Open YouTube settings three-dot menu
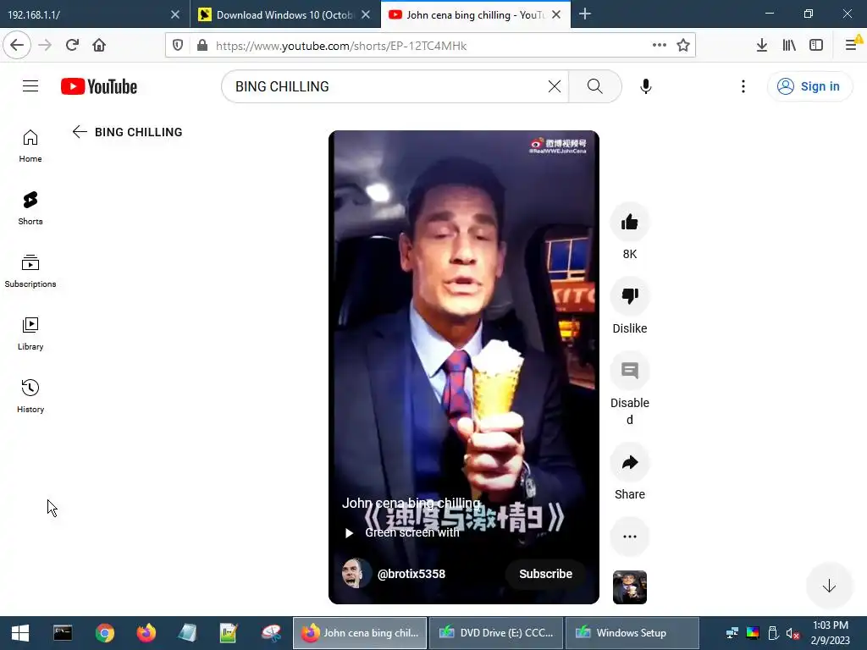 tap(743, 86)
